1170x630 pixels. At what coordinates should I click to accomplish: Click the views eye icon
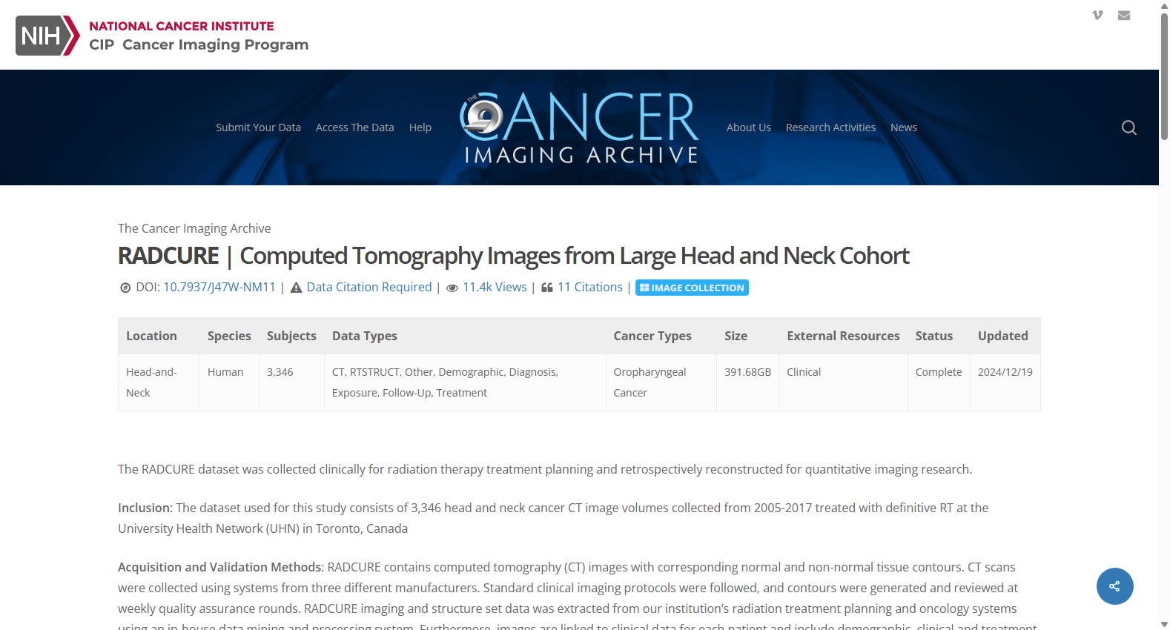452,288
